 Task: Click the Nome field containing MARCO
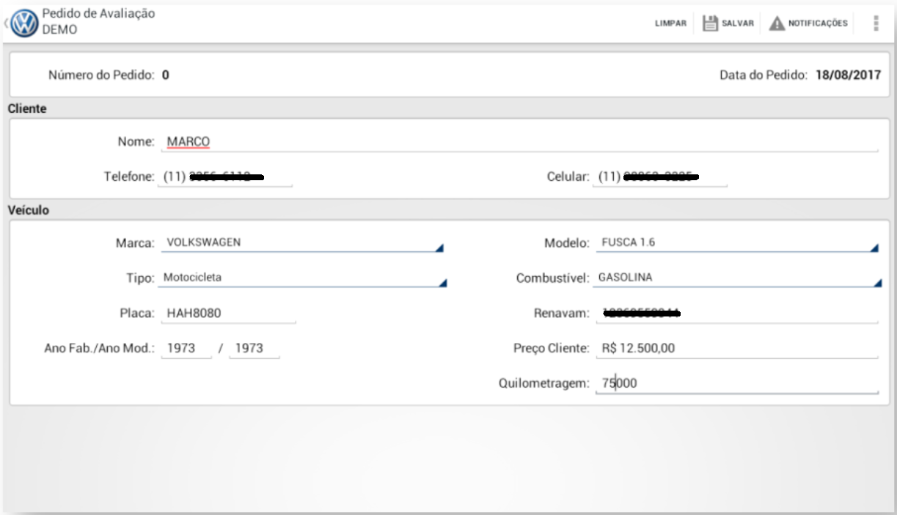pyautogui.click(x=519, y=141)
